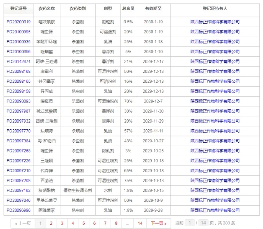Click the 碱式硫酸铜 pesticide name cell
The image size is (263, 229).
pos(46,111)
